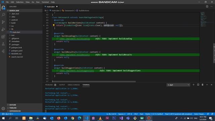Kill the terminal with trash icon

tap(203, 85)
